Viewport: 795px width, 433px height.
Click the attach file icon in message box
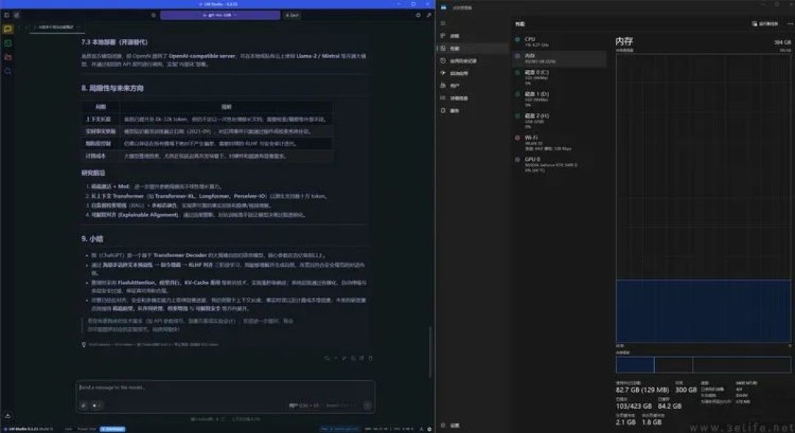(84, 405)
